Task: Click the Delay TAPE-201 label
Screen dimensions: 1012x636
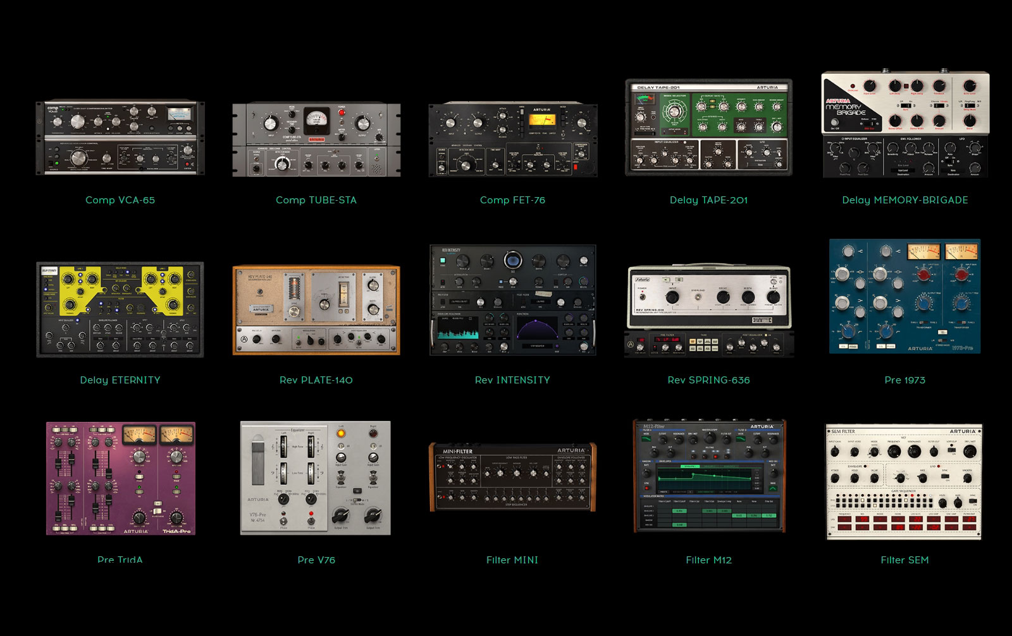Action: 708,200
